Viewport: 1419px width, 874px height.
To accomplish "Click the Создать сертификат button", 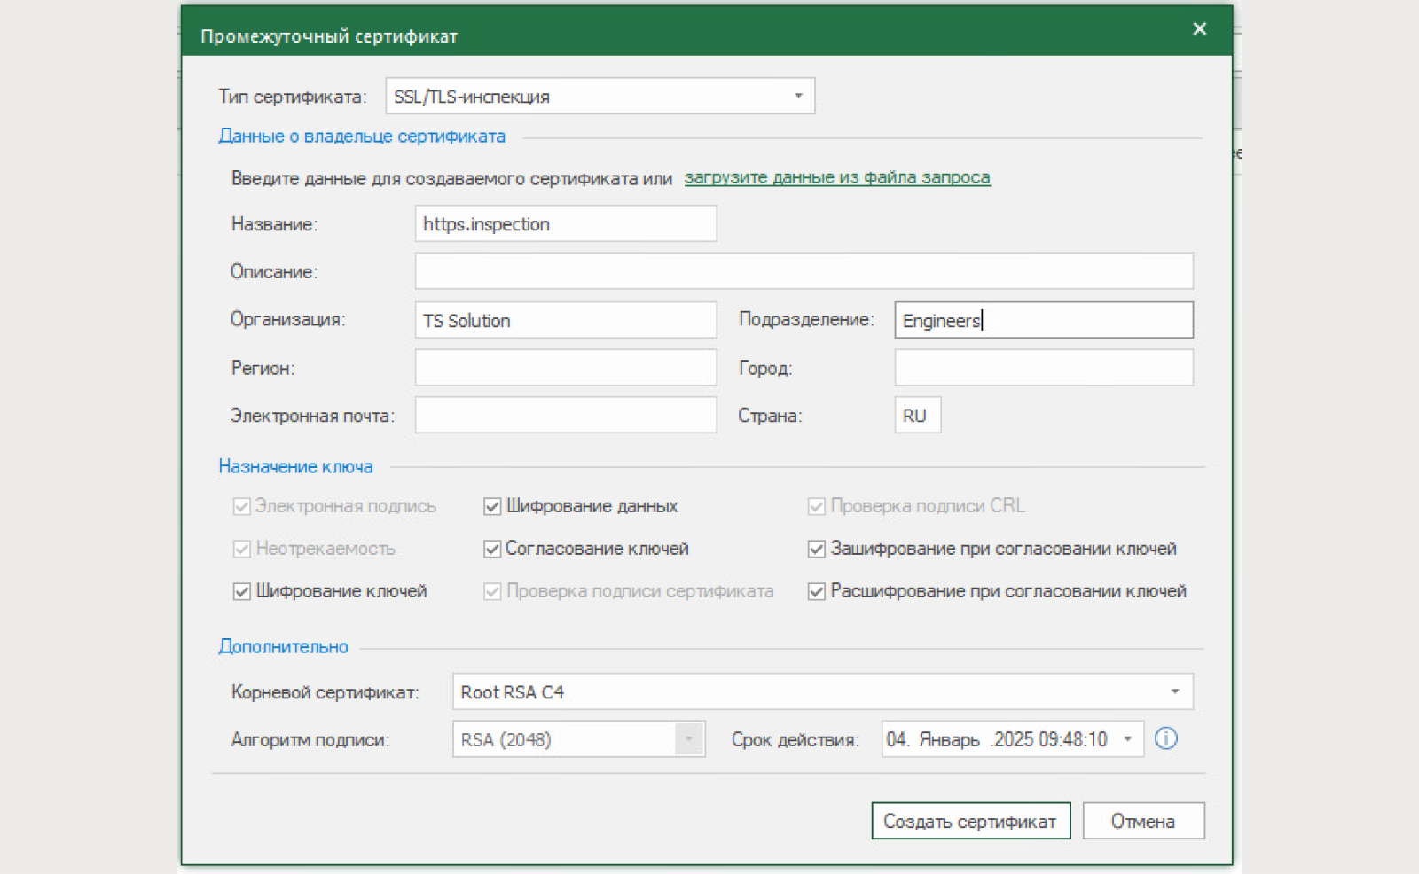I will click(971, 821).
